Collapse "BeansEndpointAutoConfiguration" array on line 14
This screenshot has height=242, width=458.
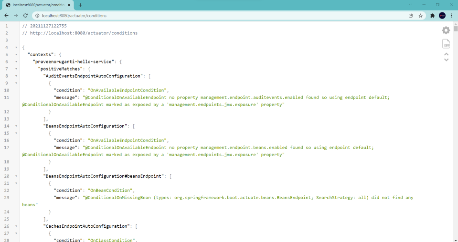click(x=16, y=126)
